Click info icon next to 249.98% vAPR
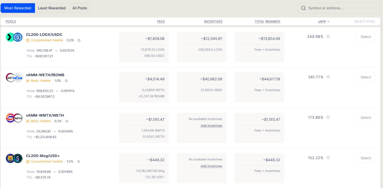383x188 pixels. (328, 36)
